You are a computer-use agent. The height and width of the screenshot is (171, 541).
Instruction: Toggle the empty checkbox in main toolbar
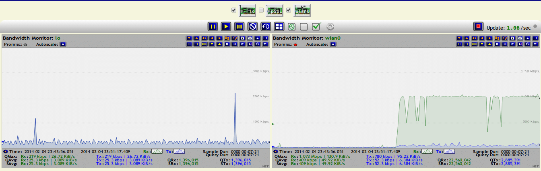pos(304,27)
